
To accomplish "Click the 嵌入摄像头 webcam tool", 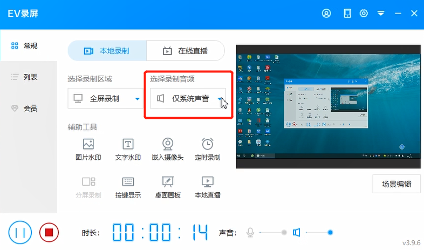I will click(x=168, y=150).
